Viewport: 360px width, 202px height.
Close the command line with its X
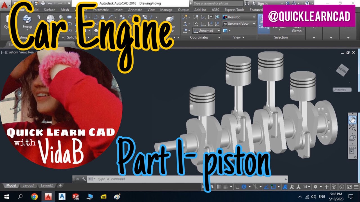pos(78,179)
